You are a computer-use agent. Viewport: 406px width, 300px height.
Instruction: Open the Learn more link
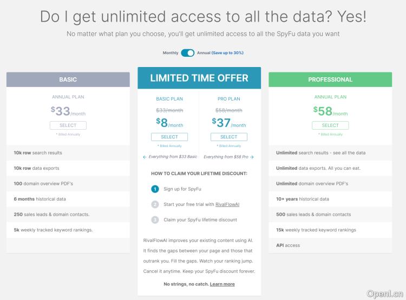click(222, 284)
